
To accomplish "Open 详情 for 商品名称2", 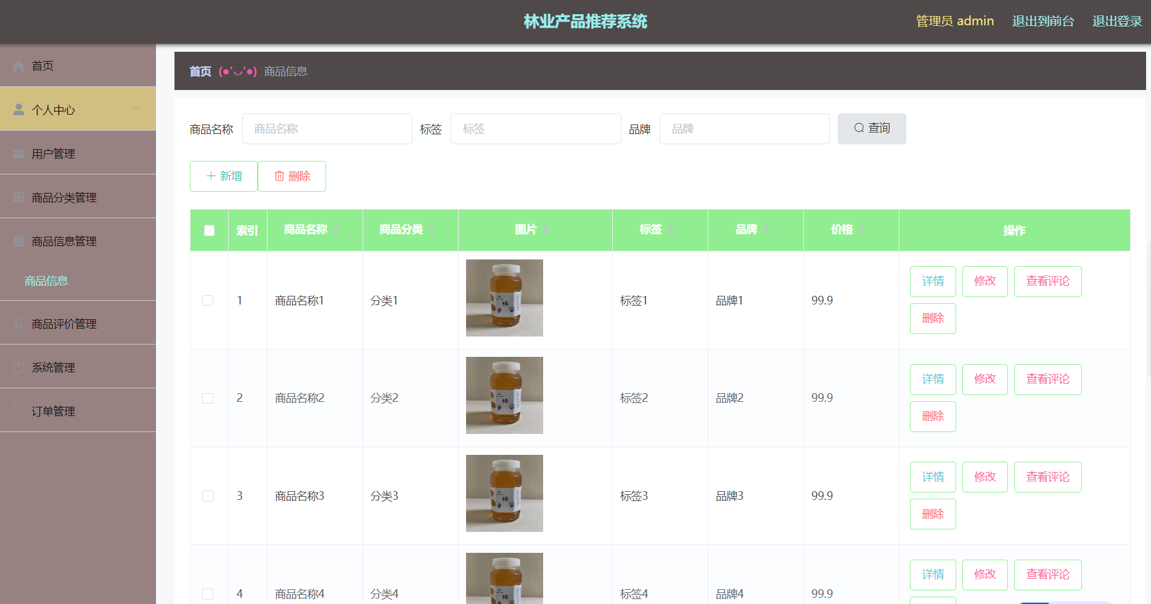I will [933, 380].
